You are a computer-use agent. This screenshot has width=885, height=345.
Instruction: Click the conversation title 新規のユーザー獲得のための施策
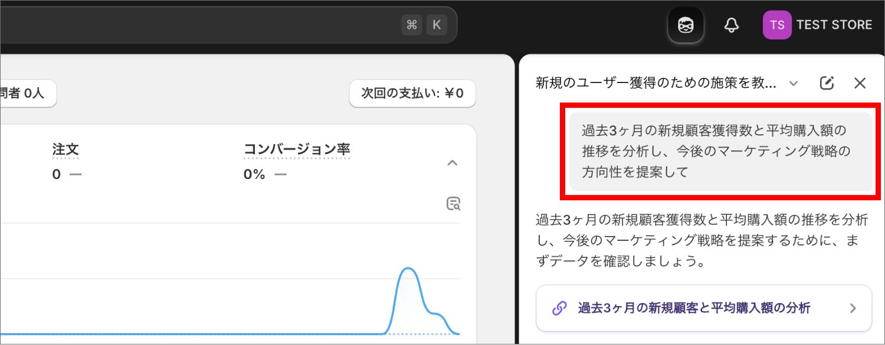[x=656, y=83]
